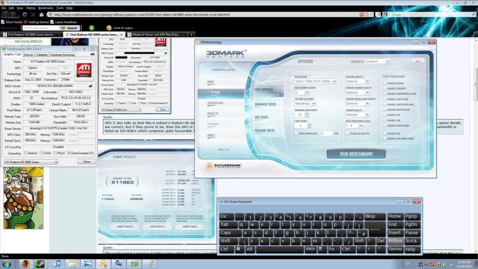The width and height of the screenshot is (478, 269).
Task: Click Futuremark logo in 3DMark Vantage
Action: (x=224, y=166)
